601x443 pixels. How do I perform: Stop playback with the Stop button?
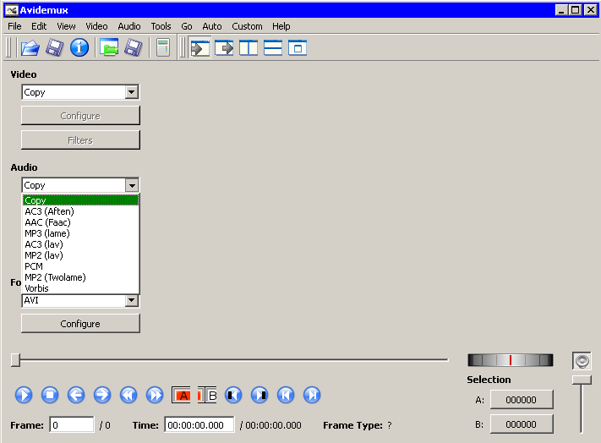pos(50,395)
